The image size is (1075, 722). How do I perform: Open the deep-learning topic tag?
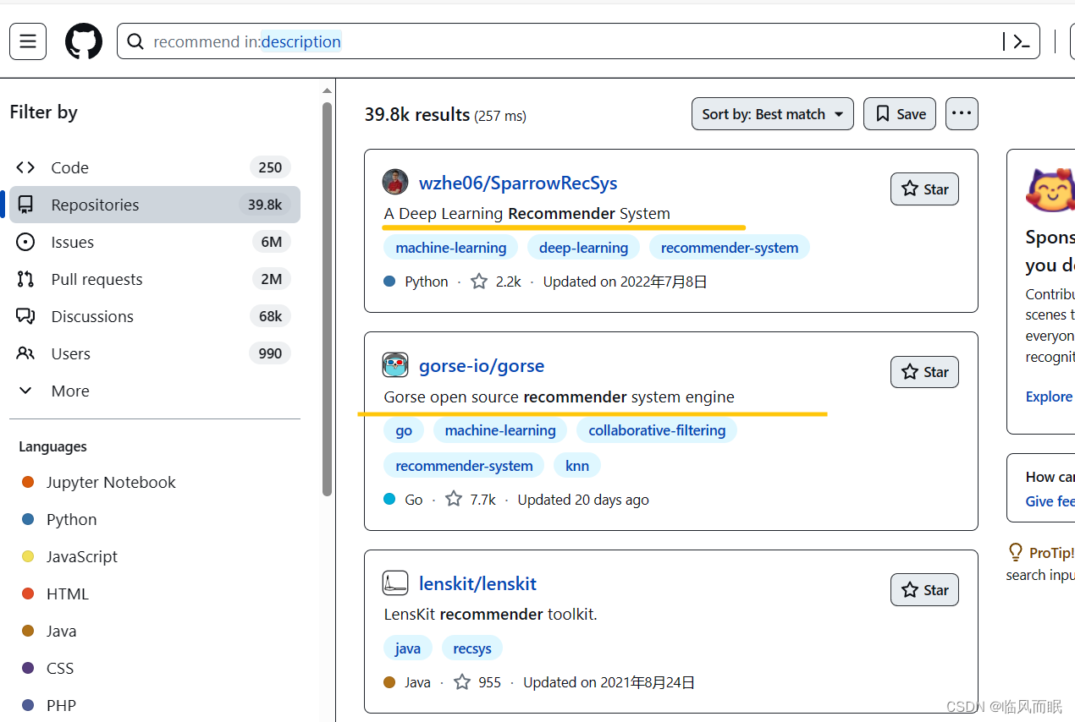coord(583,248)
